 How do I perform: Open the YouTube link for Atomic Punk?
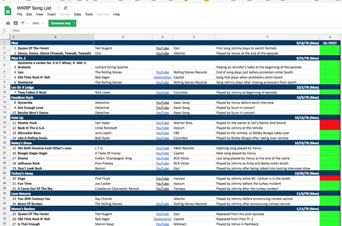162,123
